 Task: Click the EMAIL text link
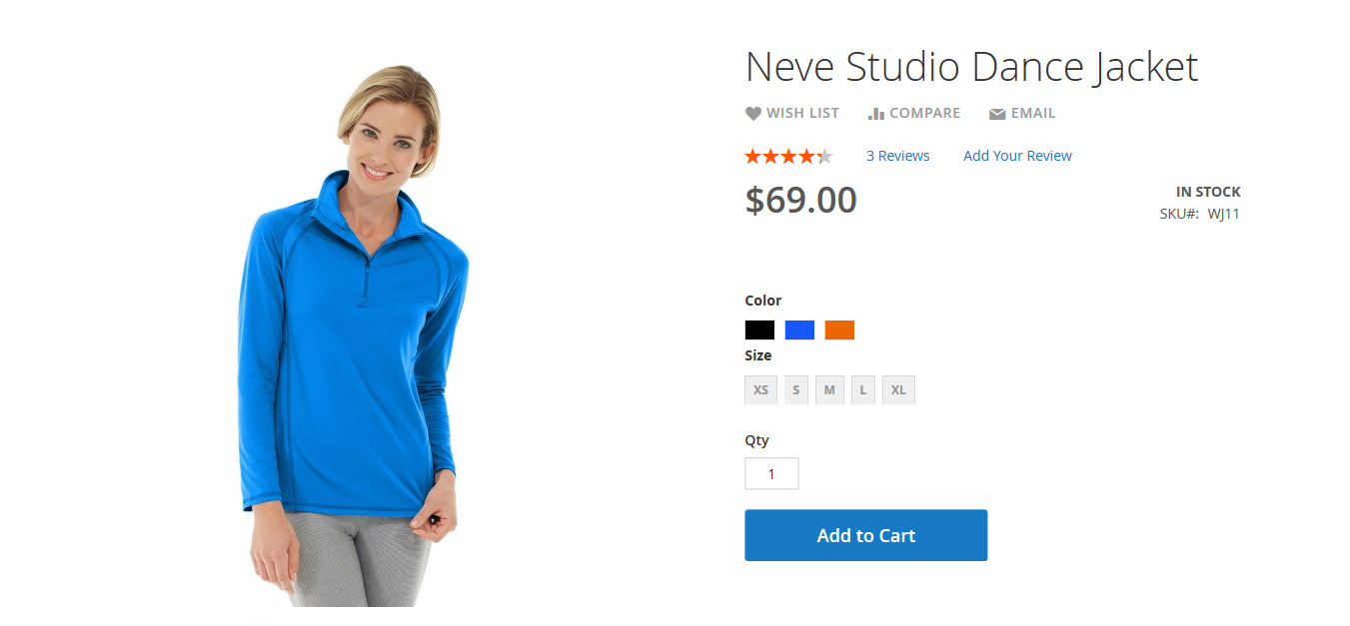(1033, 114)
